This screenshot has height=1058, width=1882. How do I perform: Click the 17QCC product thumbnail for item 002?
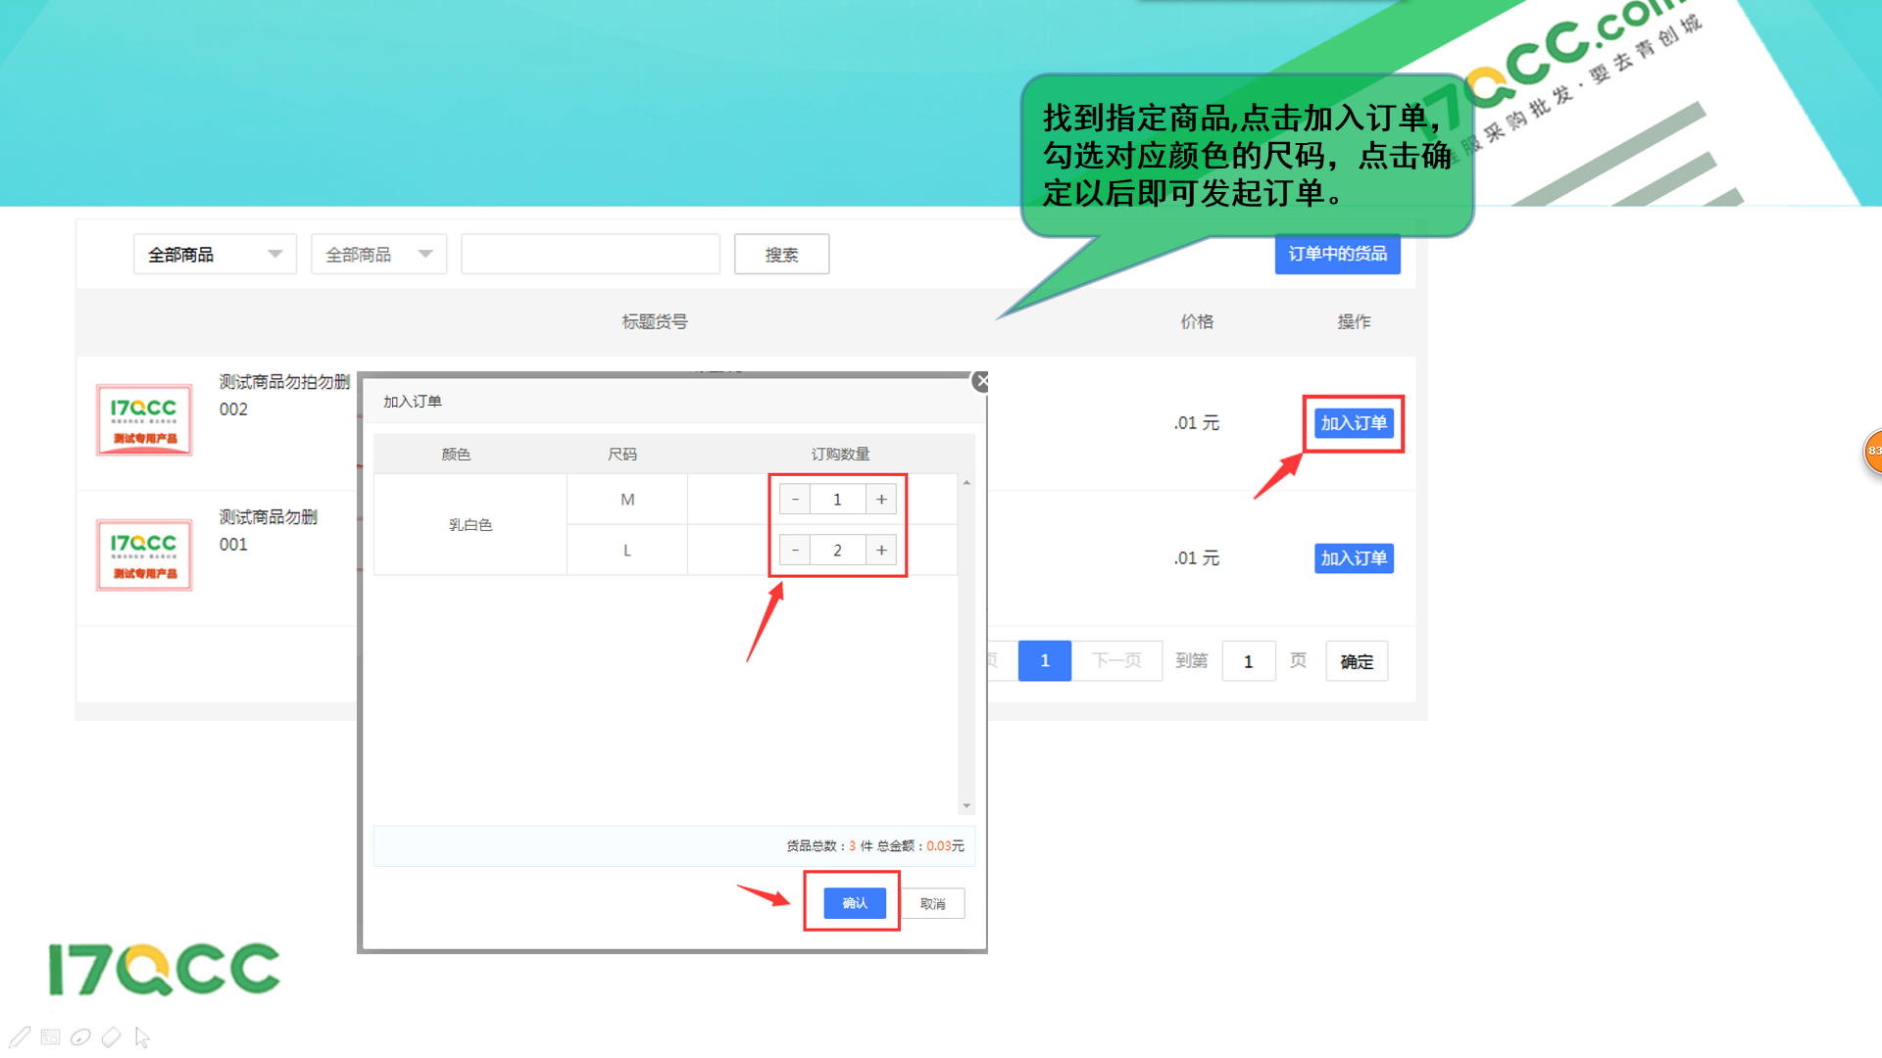pyautogui.click(x=144, y=420)
